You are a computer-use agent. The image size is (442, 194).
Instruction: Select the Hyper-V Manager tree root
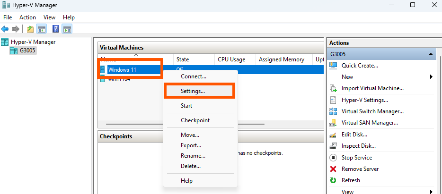tap(33, 42)
